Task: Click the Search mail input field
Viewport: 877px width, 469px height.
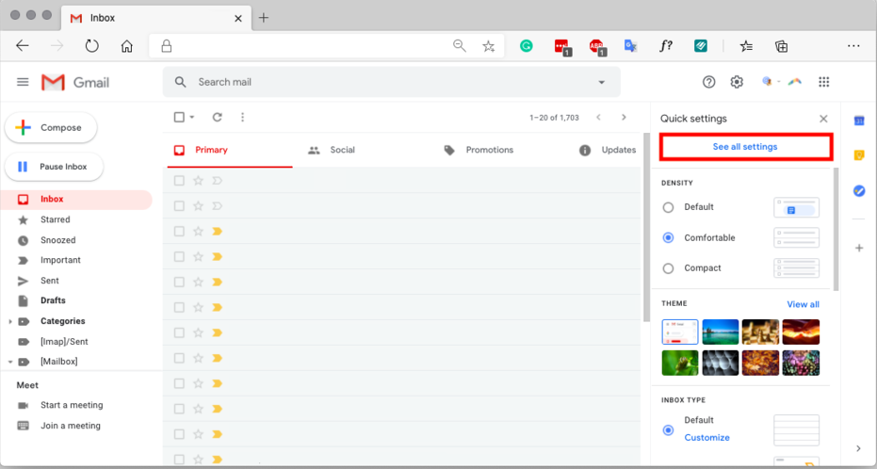Action: click(x=392, y=82)
